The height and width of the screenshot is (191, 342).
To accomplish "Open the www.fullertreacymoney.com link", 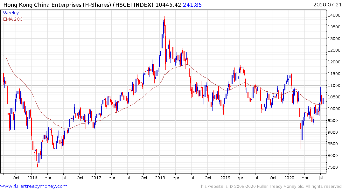I will (34, 186).
